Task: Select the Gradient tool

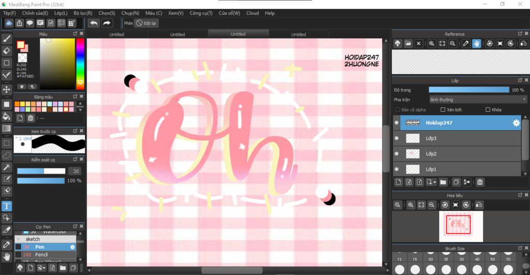Action: click(x=6, y=128)
